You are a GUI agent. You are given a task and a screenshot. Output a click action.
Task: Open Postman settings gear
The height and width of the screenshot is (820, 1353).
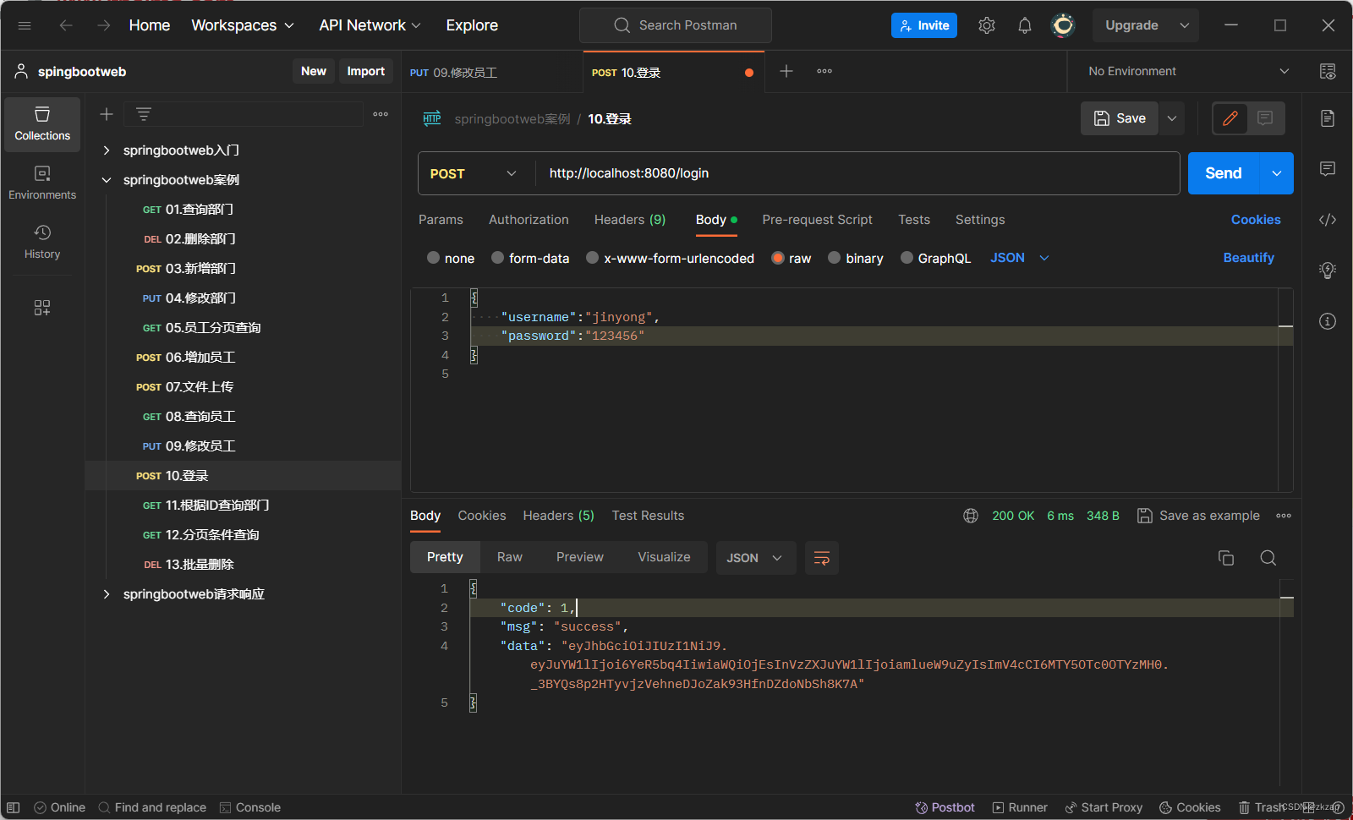[987, 25]
